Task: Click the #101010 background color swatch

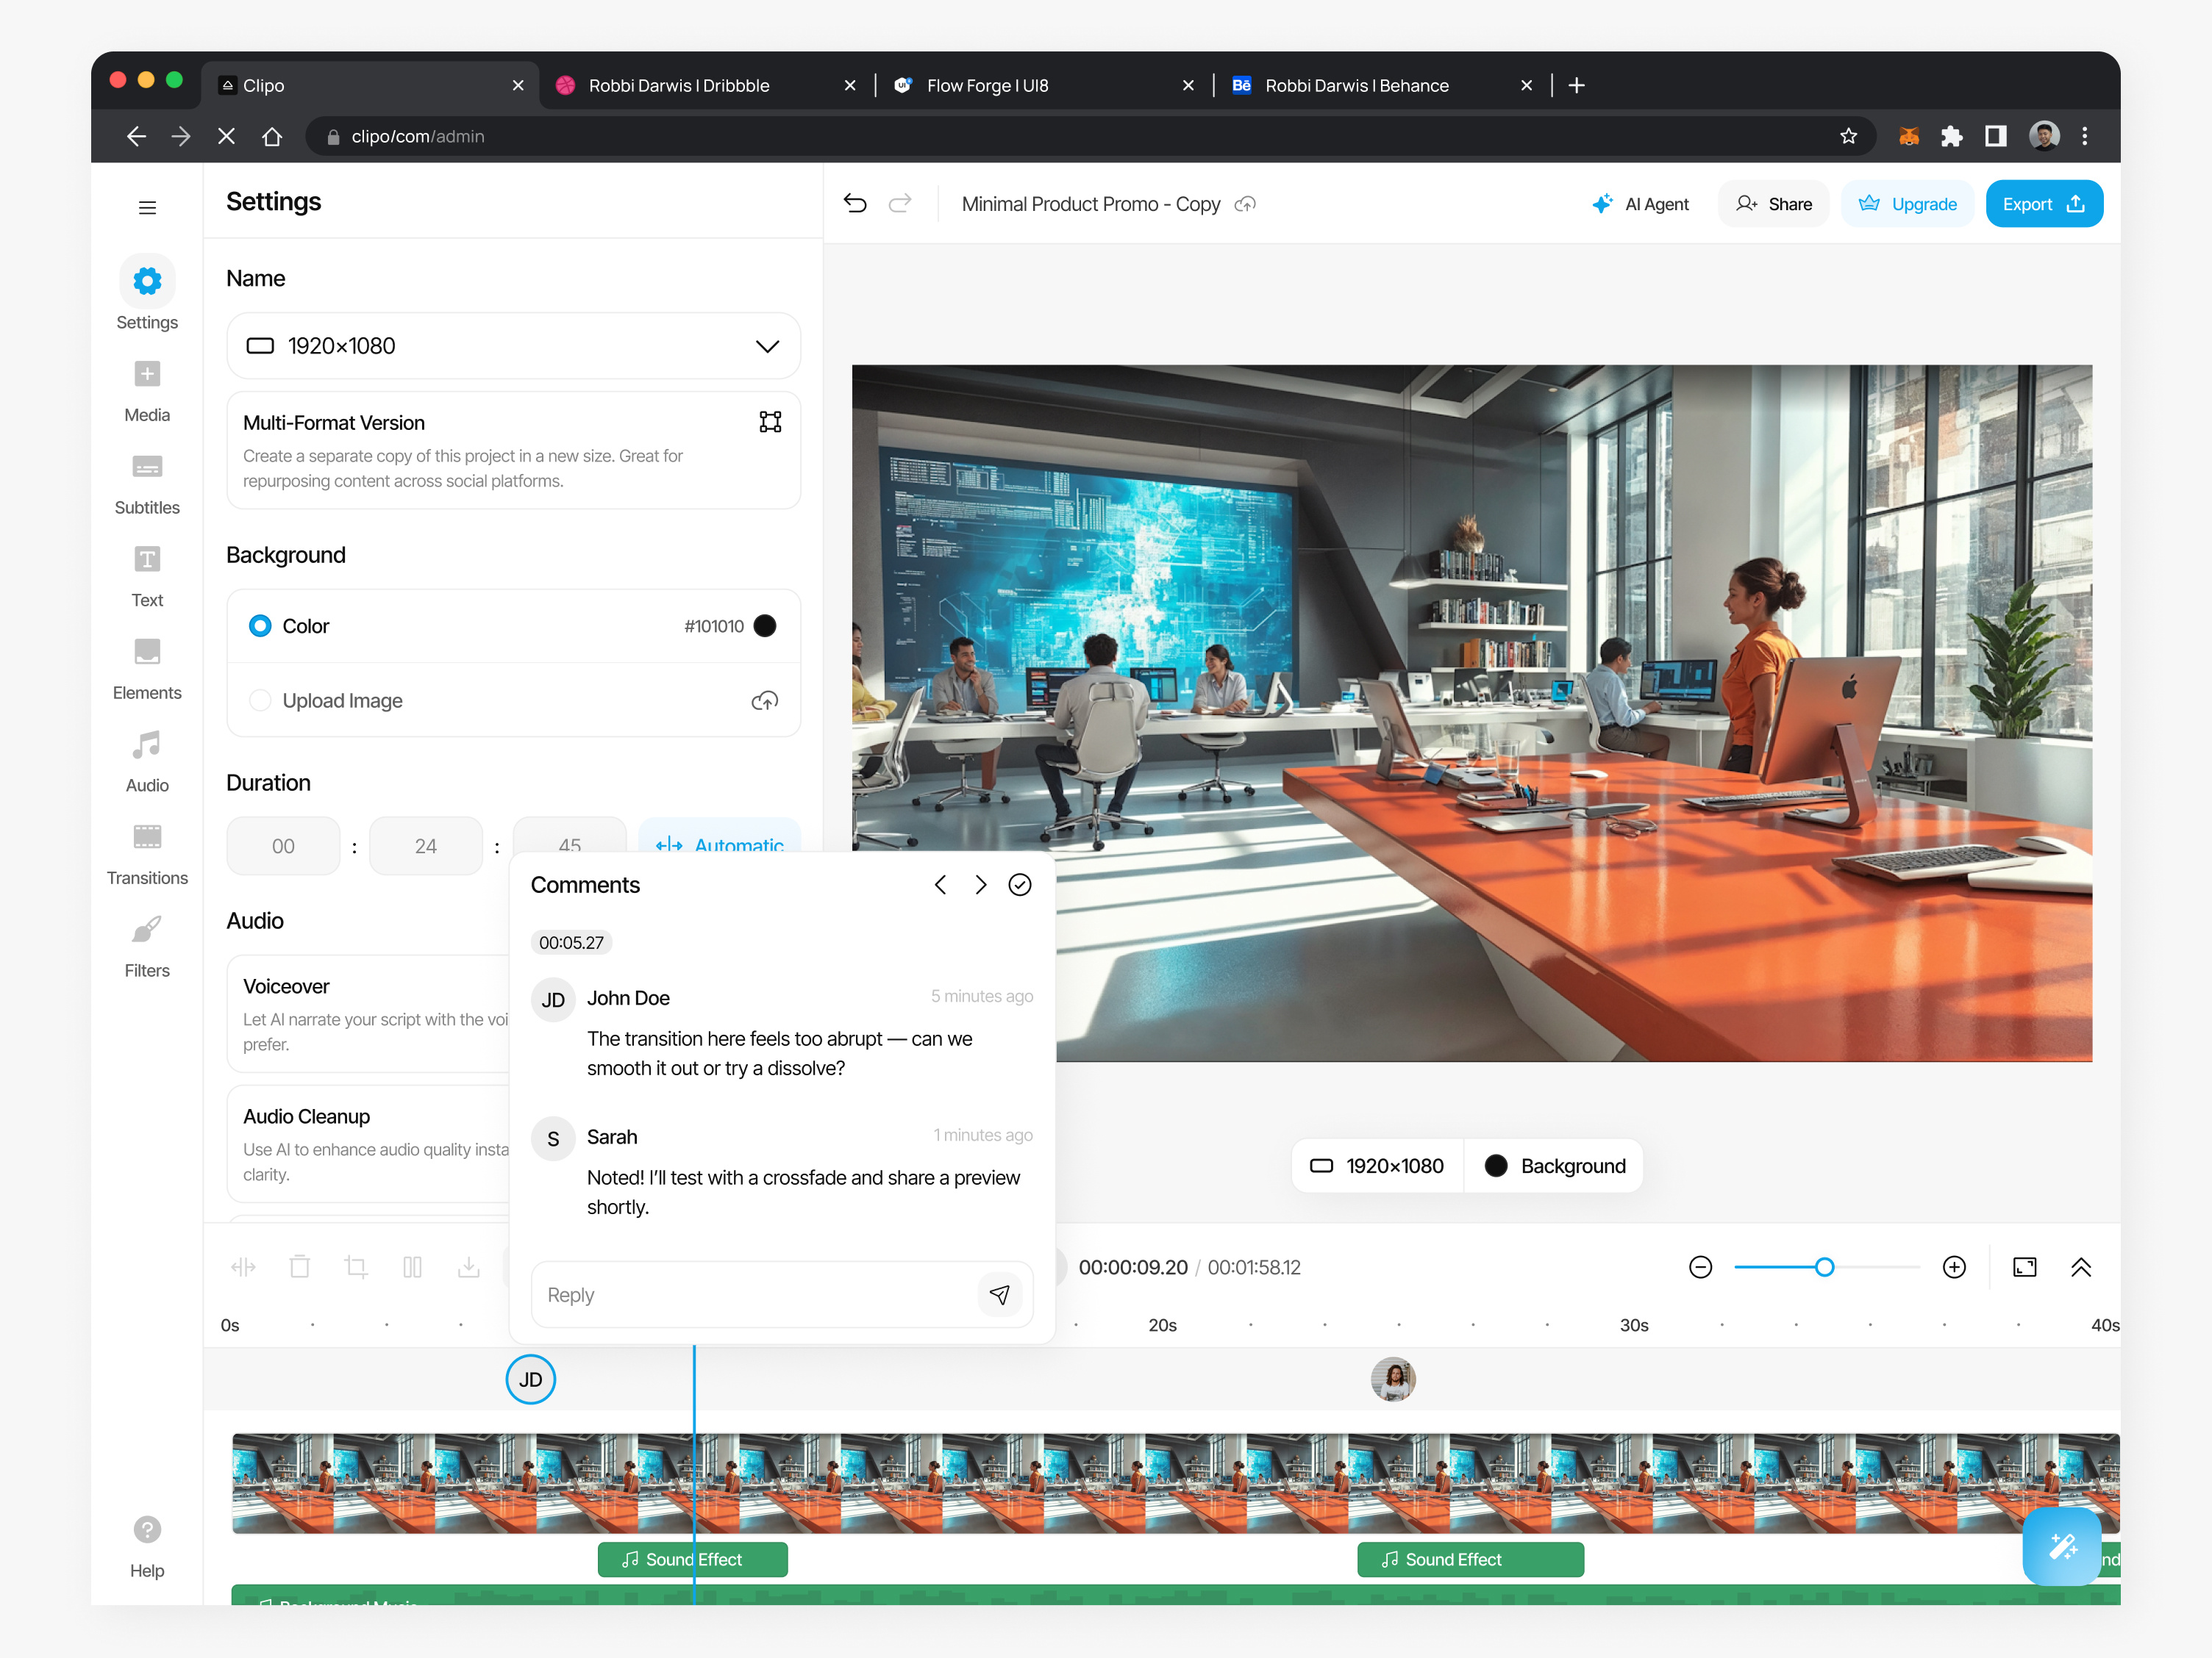Action: click(x=764, y=625)
